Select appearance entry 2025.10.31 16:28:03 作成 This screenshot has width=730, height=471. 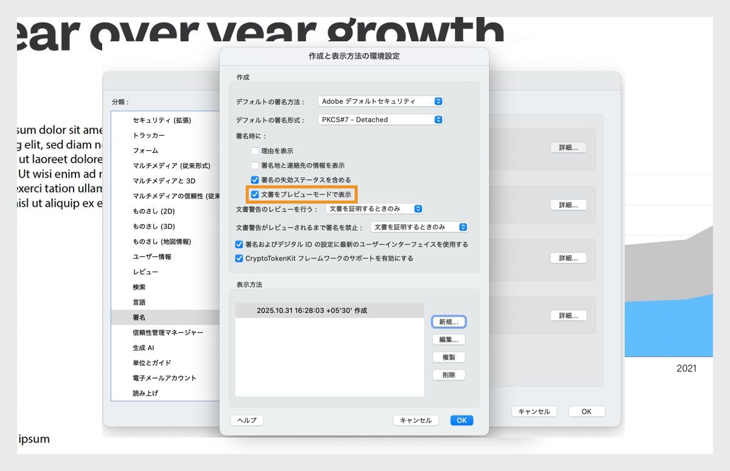pos(329,311)
